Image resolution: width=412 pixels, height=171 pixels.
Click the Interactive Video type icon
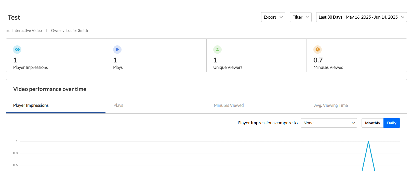8,30
